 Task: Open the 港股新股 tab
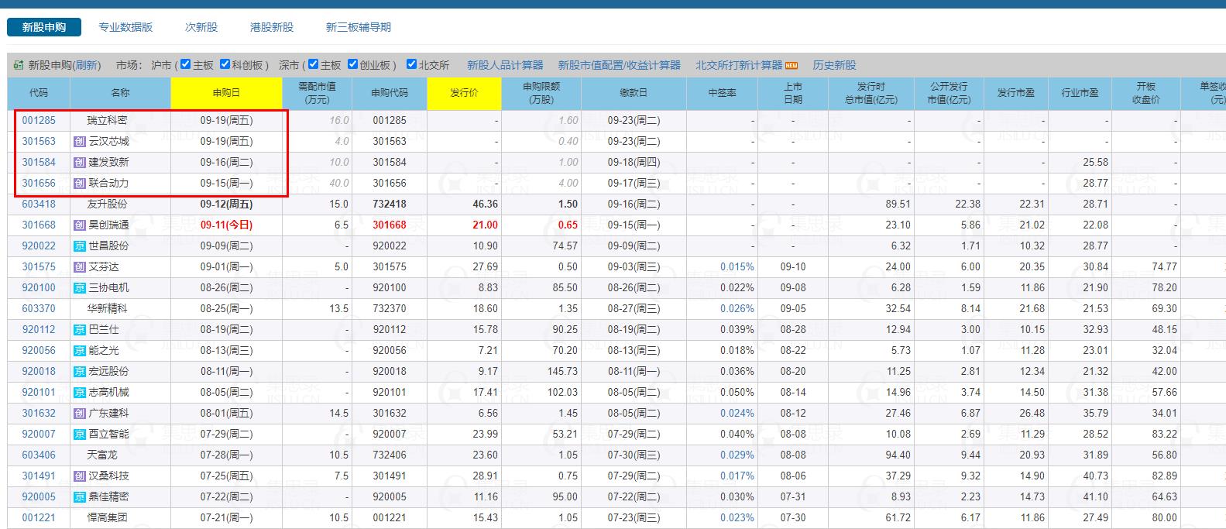click(x=272, y=27)
